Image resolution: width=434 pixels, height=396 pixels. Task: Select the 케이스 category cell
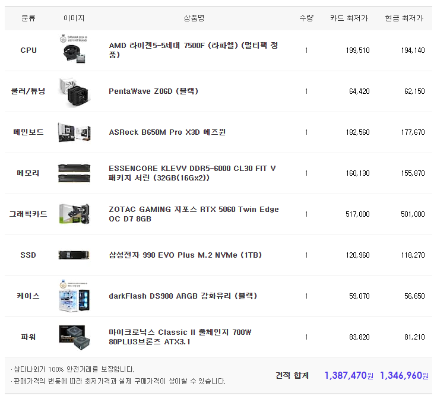(x=28, y=296)
